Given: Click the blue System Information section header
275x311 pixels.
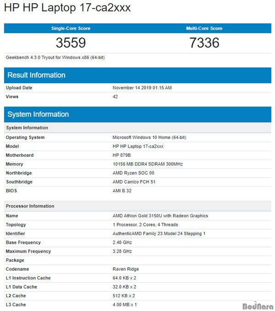Looking at the screenshot, I should (137, 114).
